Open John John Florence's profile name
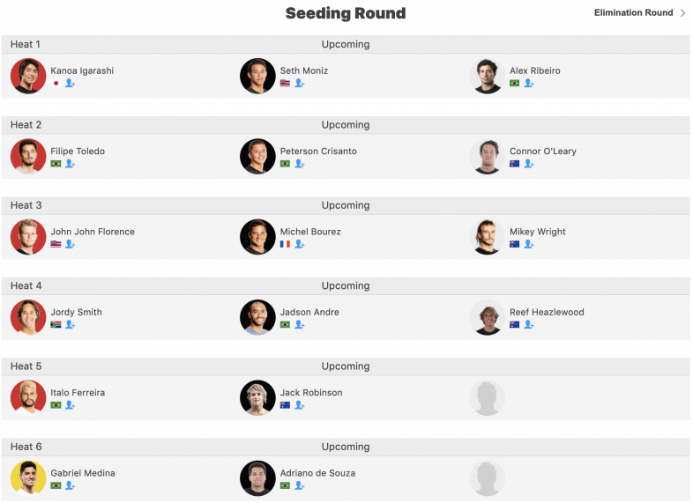Viewport: 693px width, 503px height. (93, 232)
